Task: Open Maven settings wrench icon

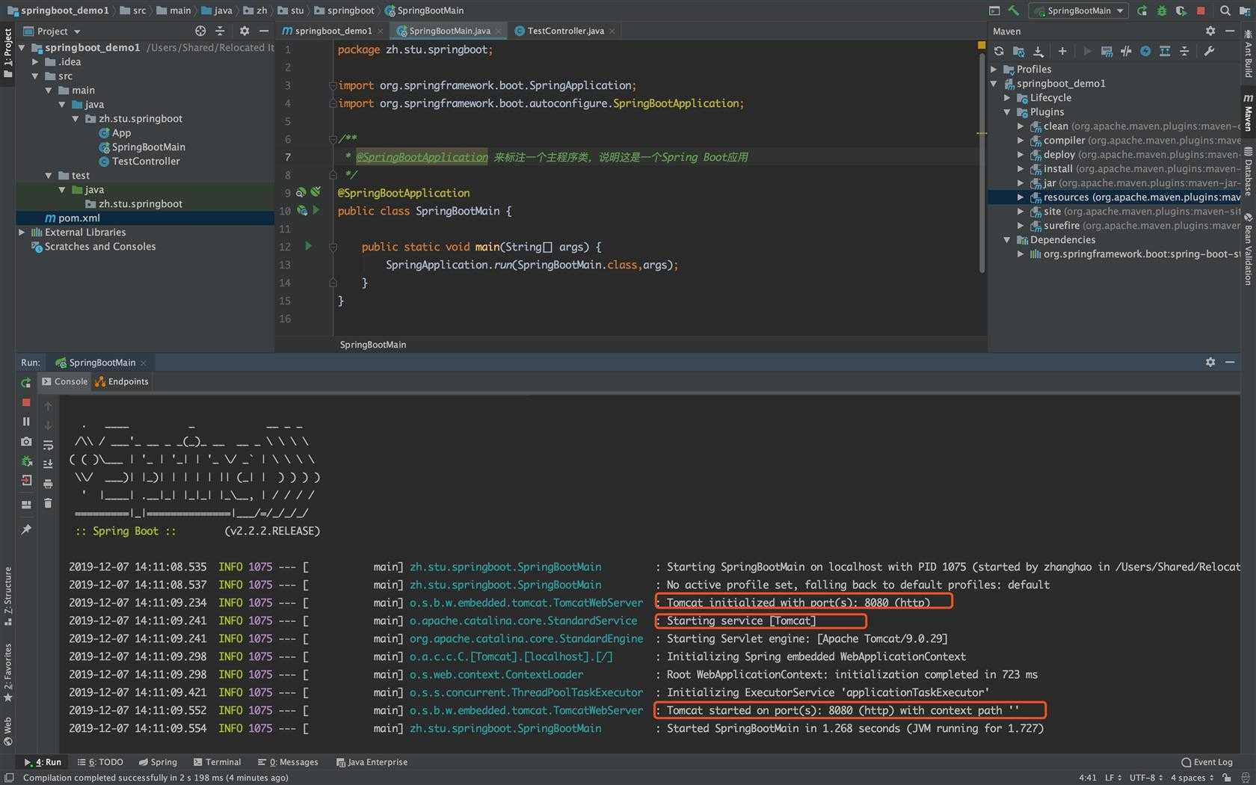Action: point(1209,51)
